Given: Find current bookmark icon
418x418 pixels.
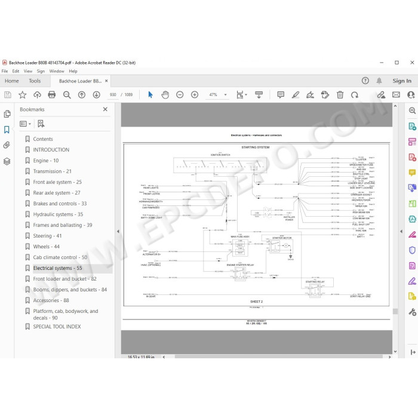Looking at the screenshot, I should pos(41,124).
